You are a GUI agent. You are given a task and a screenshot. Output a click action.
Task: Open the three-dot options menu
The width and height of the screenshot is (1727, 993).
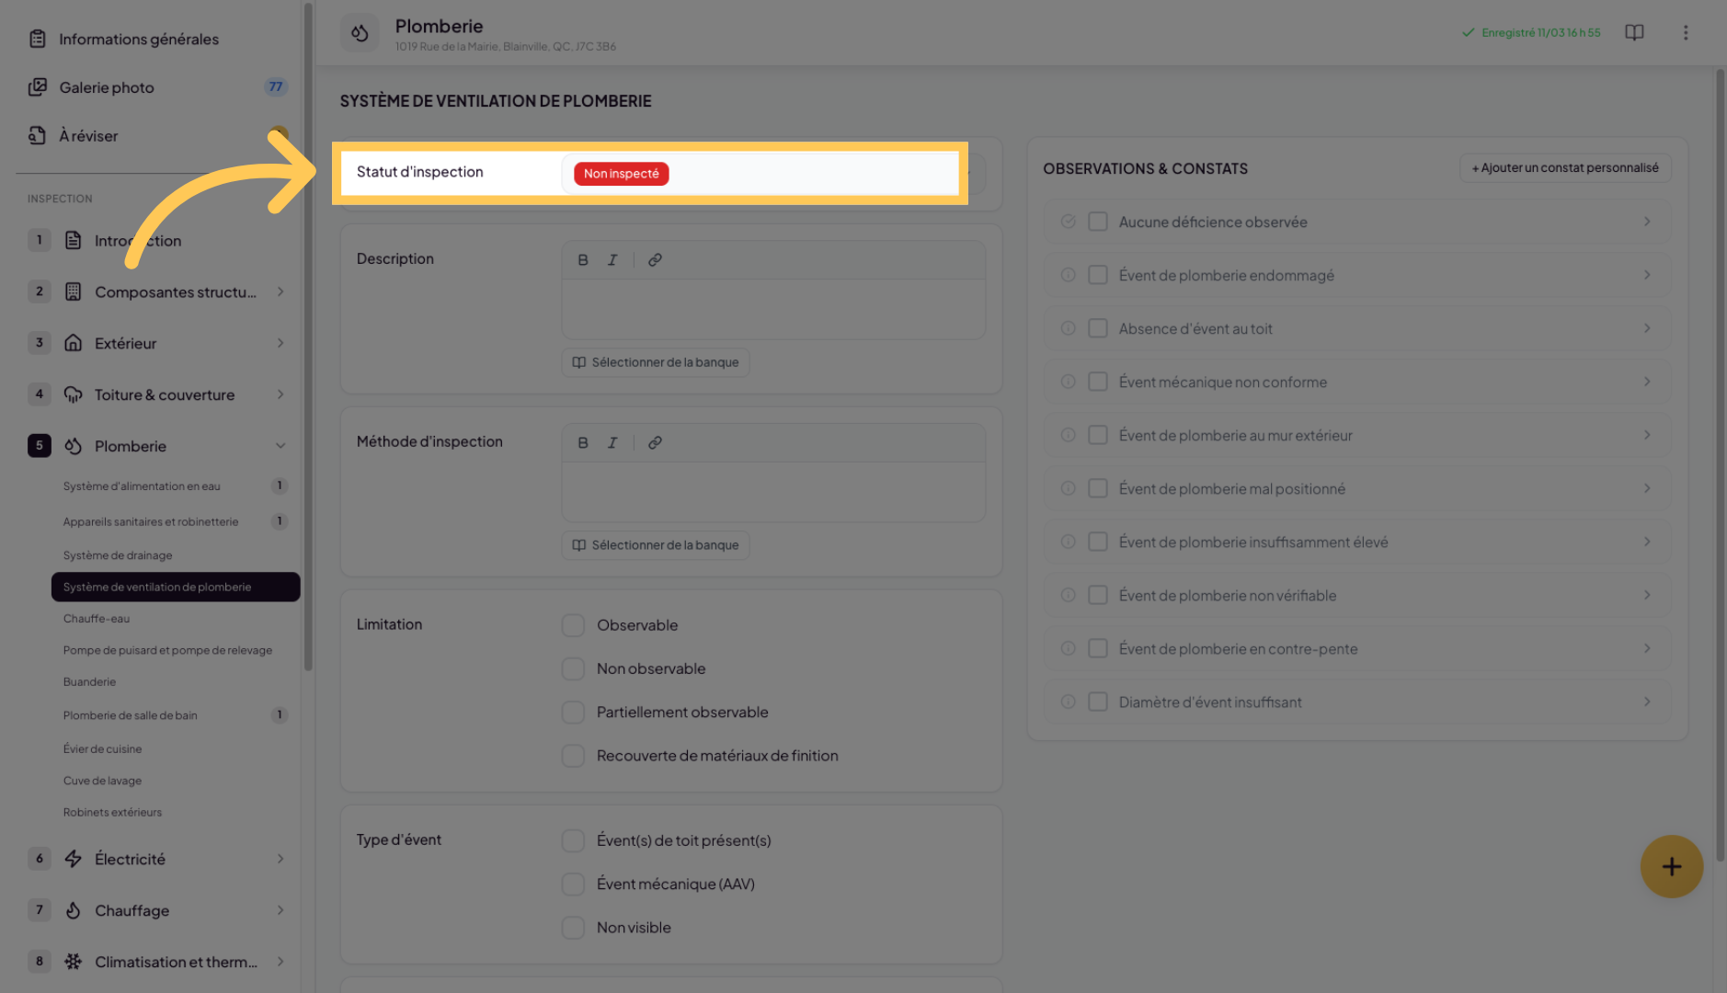pyautogui.click(x=1686, y=33)
